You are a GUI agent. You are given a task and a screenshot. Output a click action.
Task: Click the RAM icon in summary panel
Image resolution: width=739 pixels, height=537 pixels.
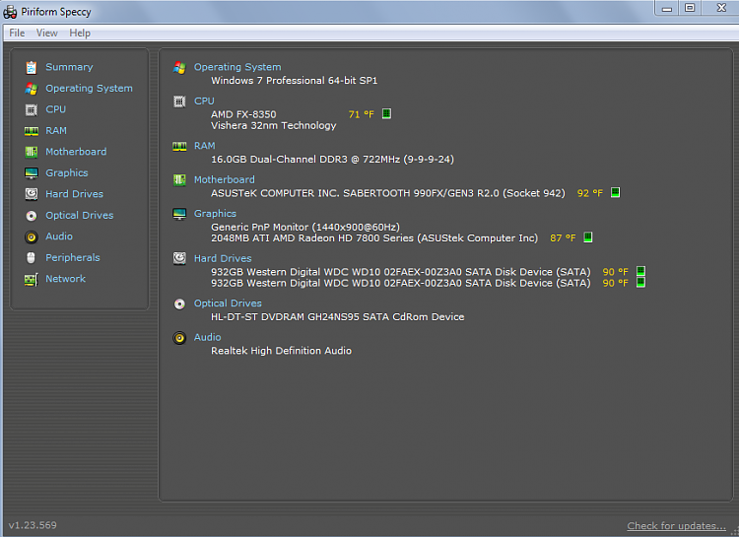coord(179,146)
